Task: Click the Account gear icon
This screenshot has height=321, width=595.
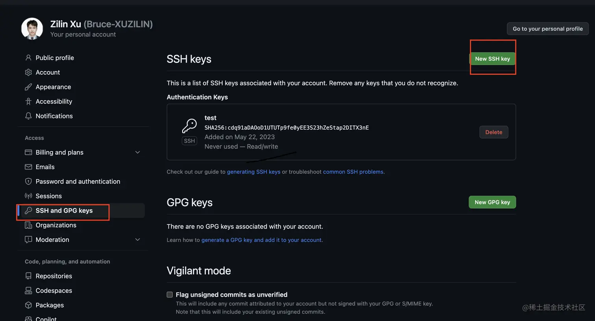Action: point(28,72)
